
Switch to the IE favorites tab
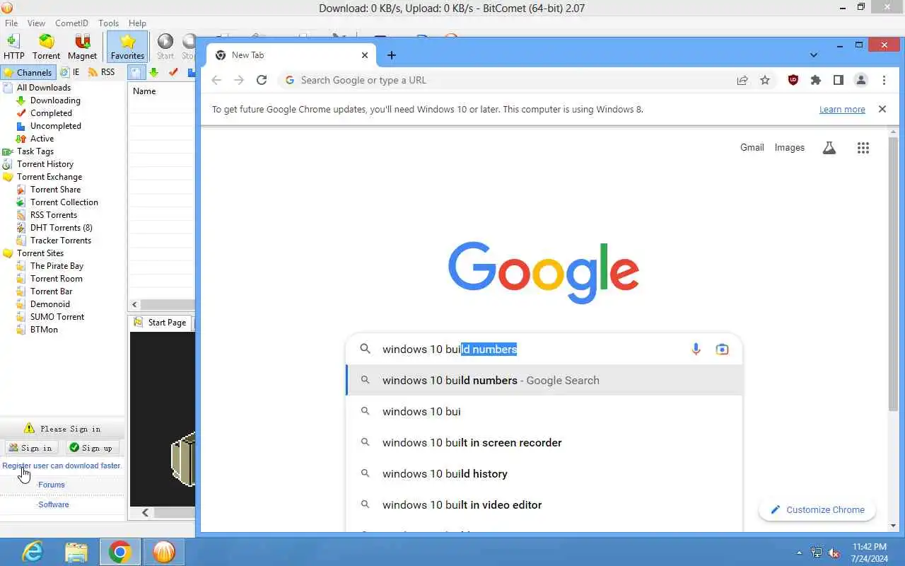tap(70, 72)
